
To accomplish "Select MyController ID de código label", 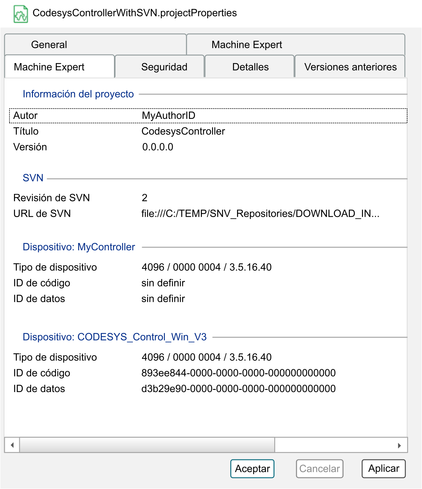I will click(42, 283).
